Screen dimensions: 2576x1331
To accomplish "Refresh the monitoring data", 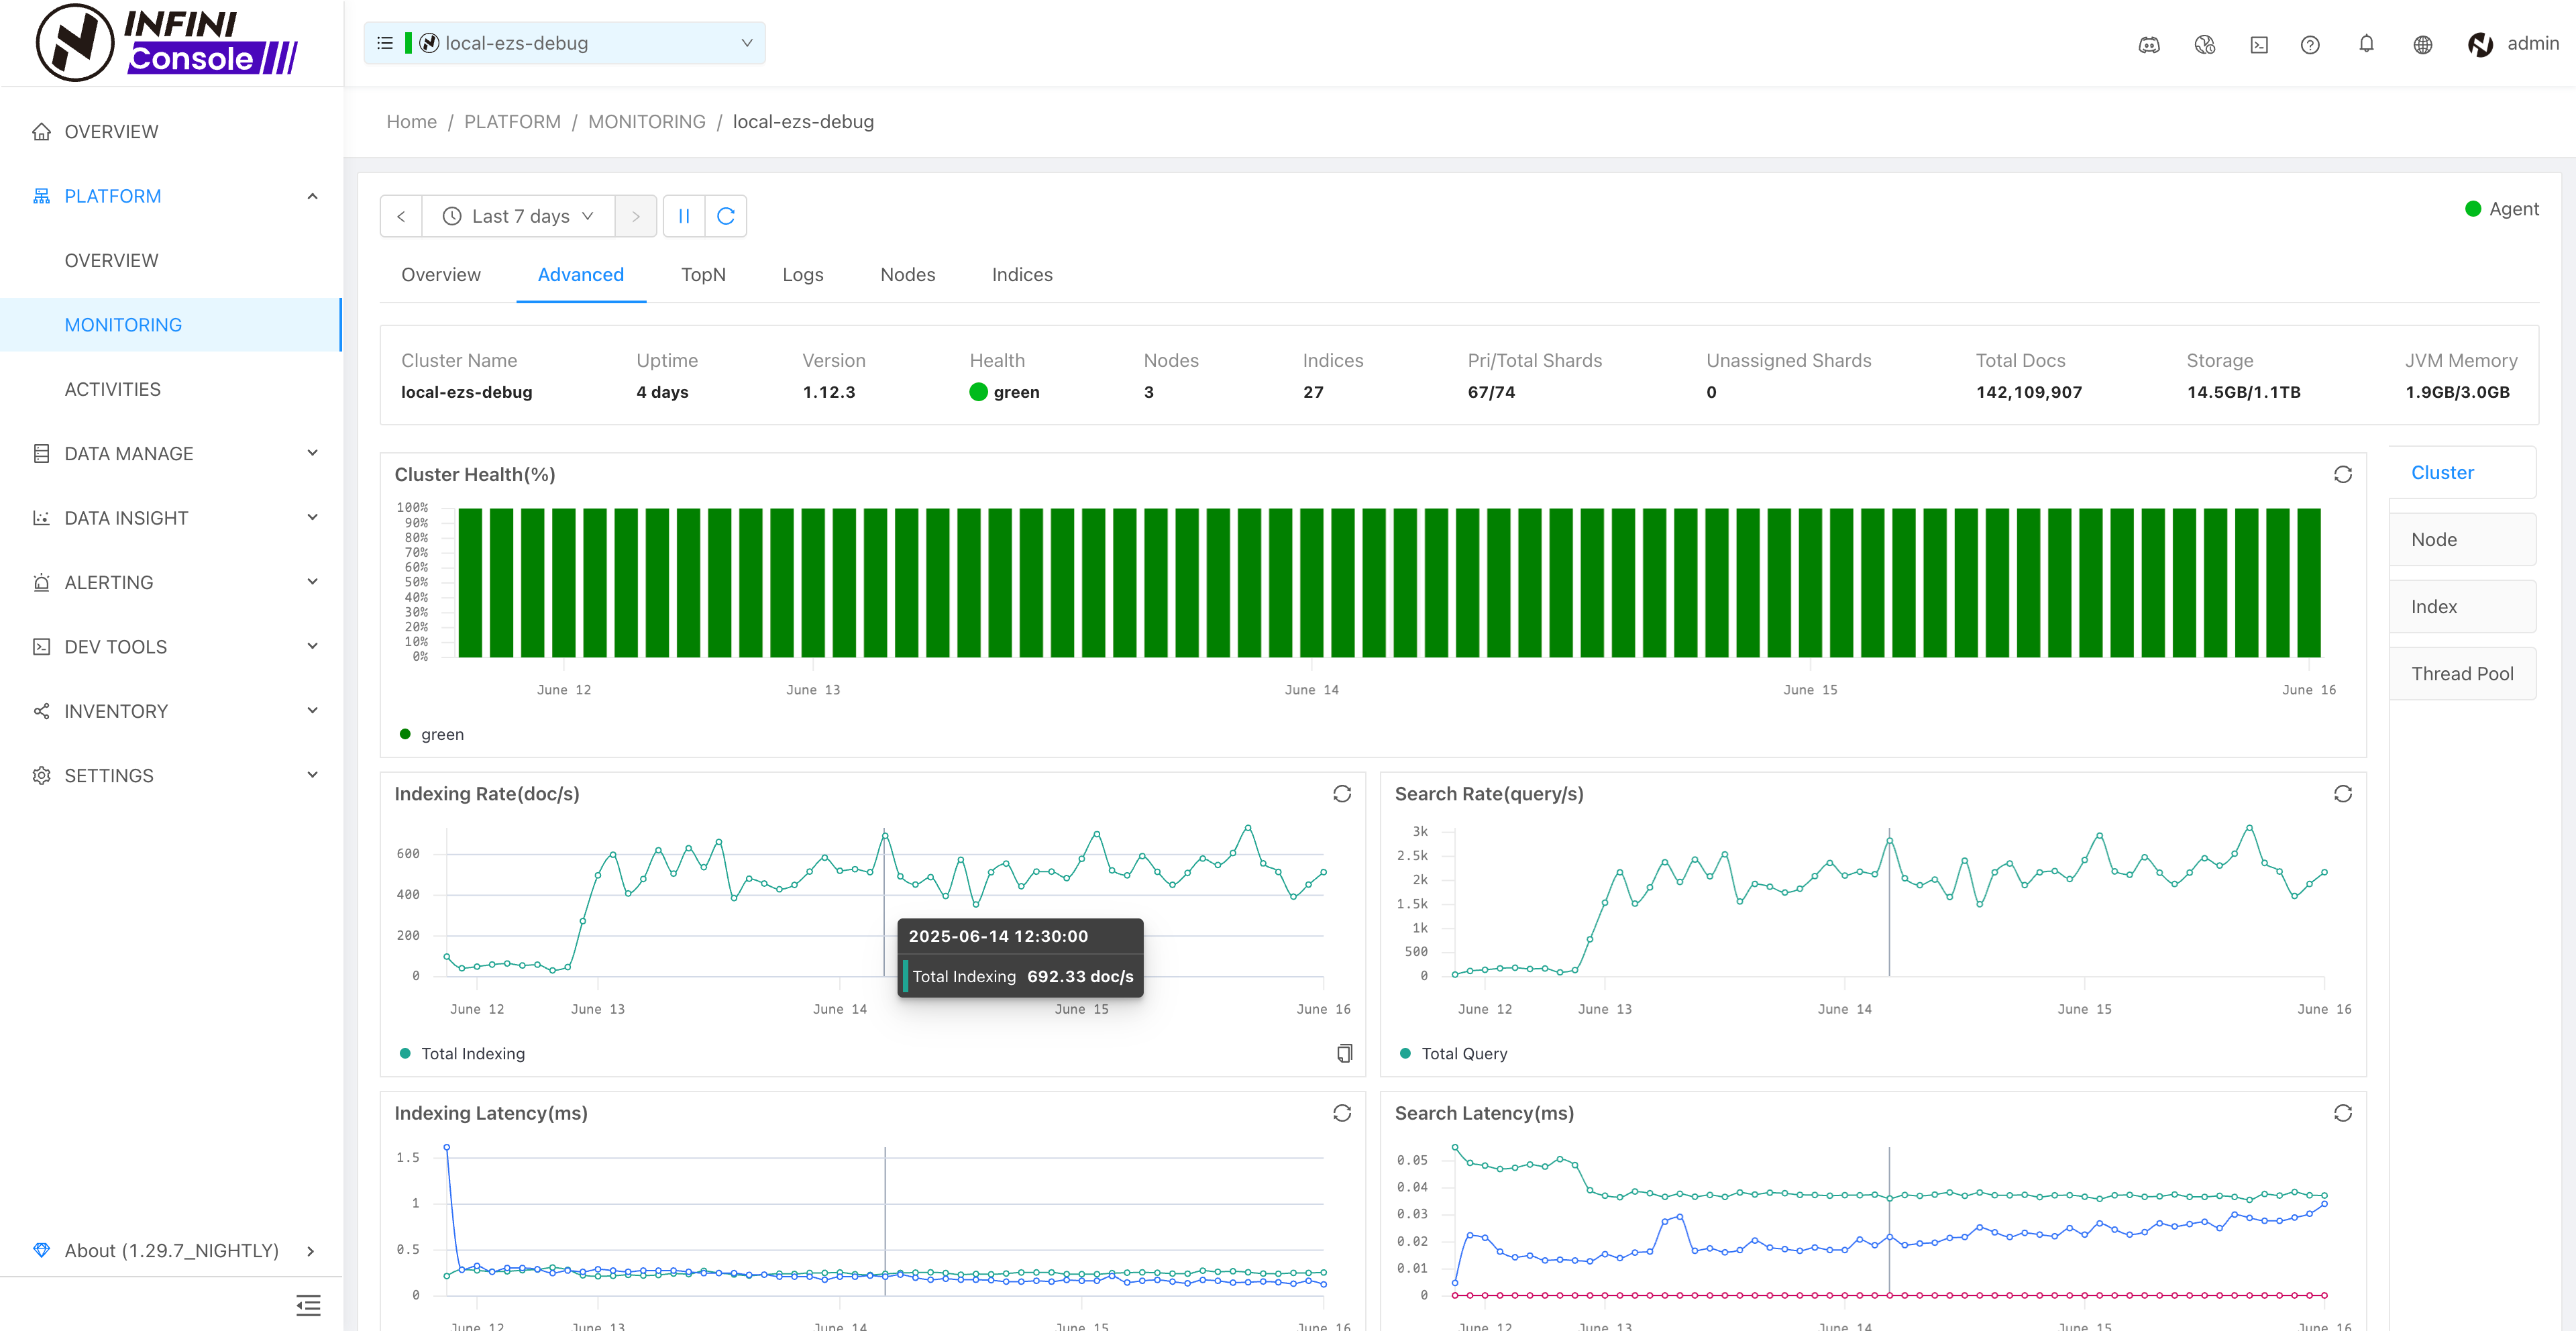I will coord(726,216).
